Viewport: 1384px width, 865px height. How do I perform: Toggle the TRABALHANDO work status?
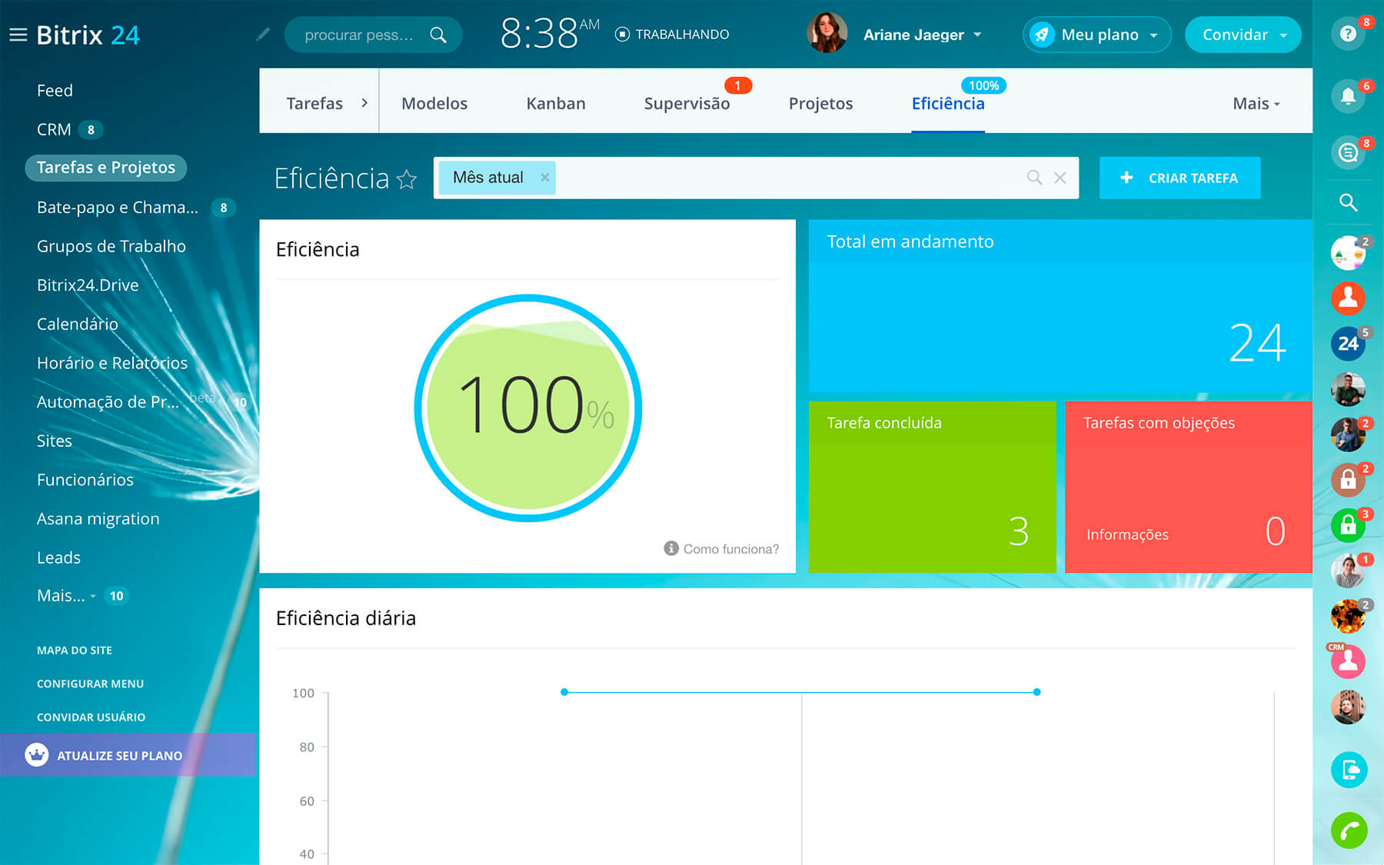tap(672, 35)
